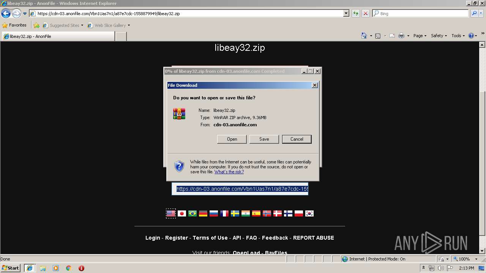486x273 pixels.
Task: Click the Print icon
Action: click(401, 36)
